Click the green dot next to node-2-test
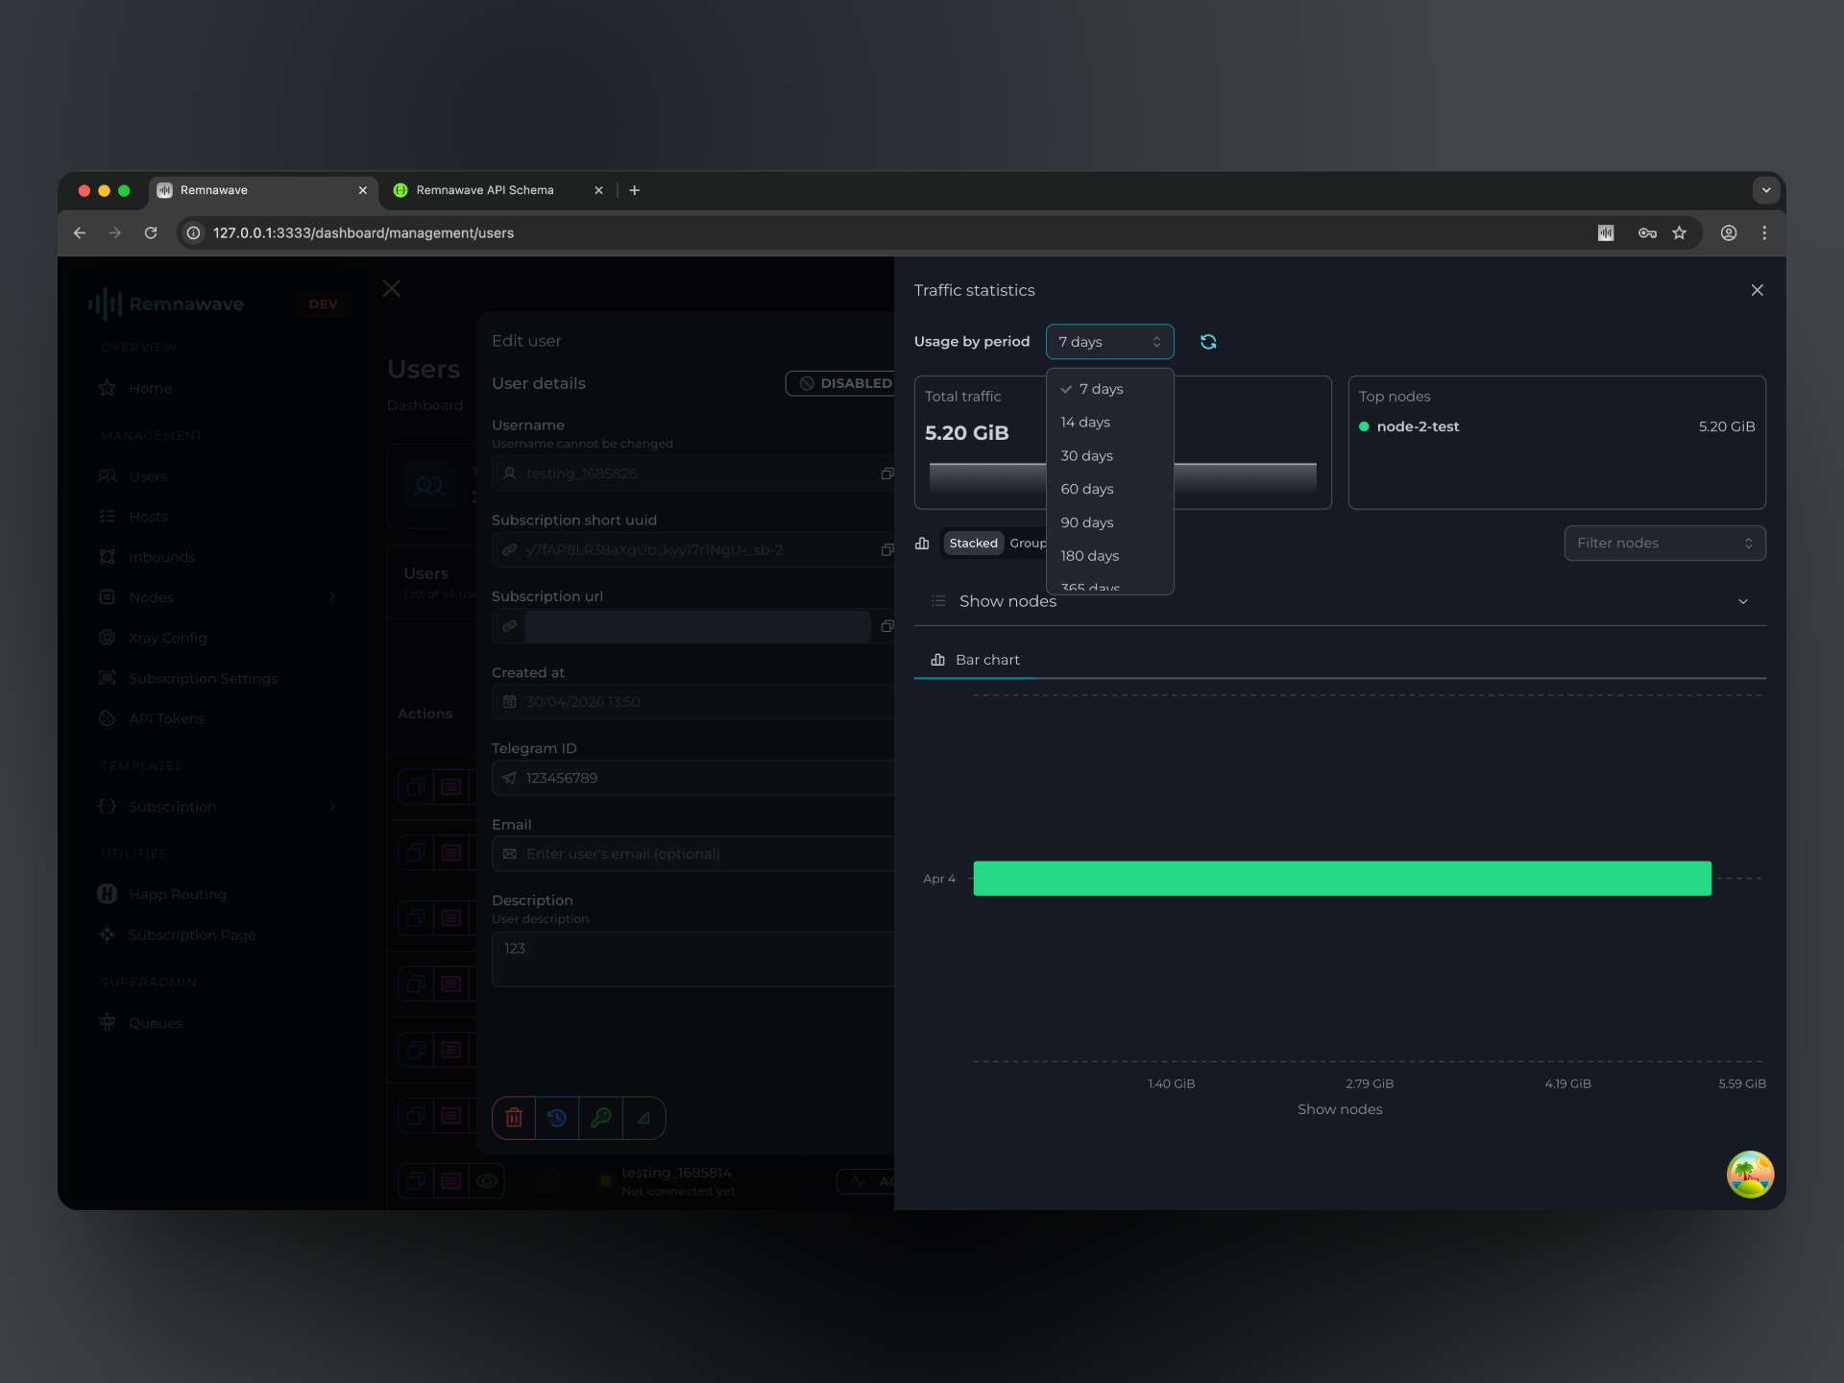 point(1364,426)
